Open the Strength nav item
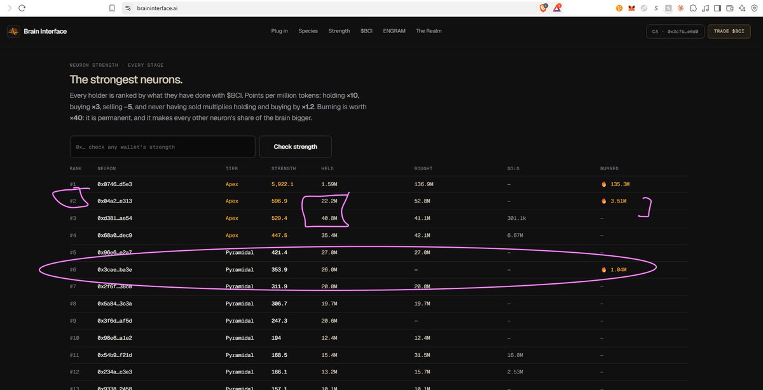This screenshot has height=390, width=763. click(x=339, y=31)
